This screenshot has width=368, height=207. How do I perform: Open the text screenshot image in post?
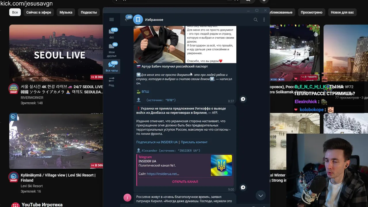pyautogui.click(x=211, y=44)
